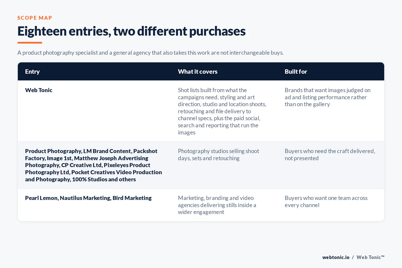Click 100% Studios and others text line
The height and width of the screenshot is (268, 402).
(x=104, y=179)
